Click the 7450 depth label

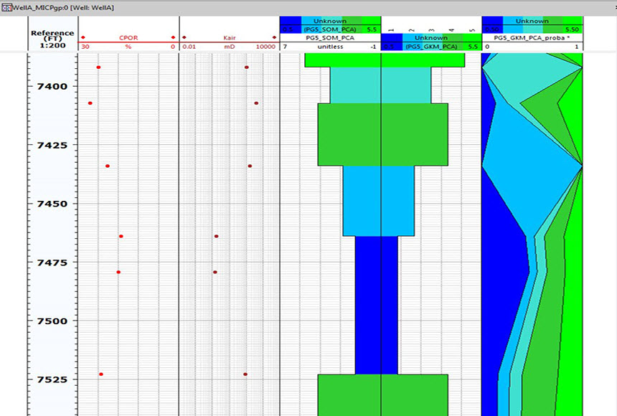click(x=52, y=204)
